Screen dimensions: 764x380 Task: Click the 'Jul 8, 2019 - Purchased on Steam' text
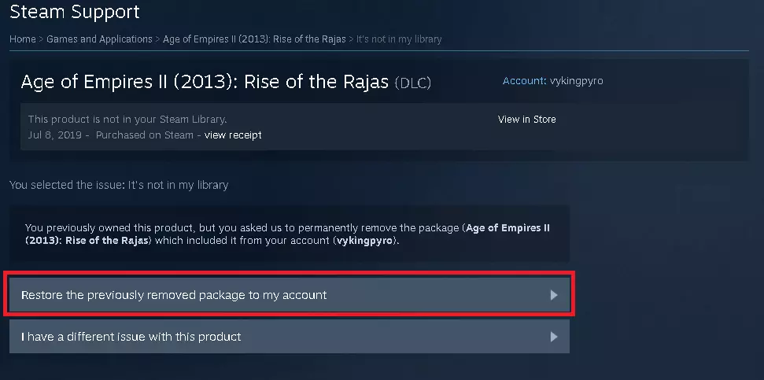(x=110, y=135)
